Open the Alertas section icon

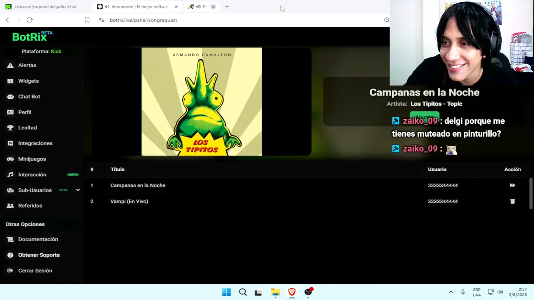(10, 65)
